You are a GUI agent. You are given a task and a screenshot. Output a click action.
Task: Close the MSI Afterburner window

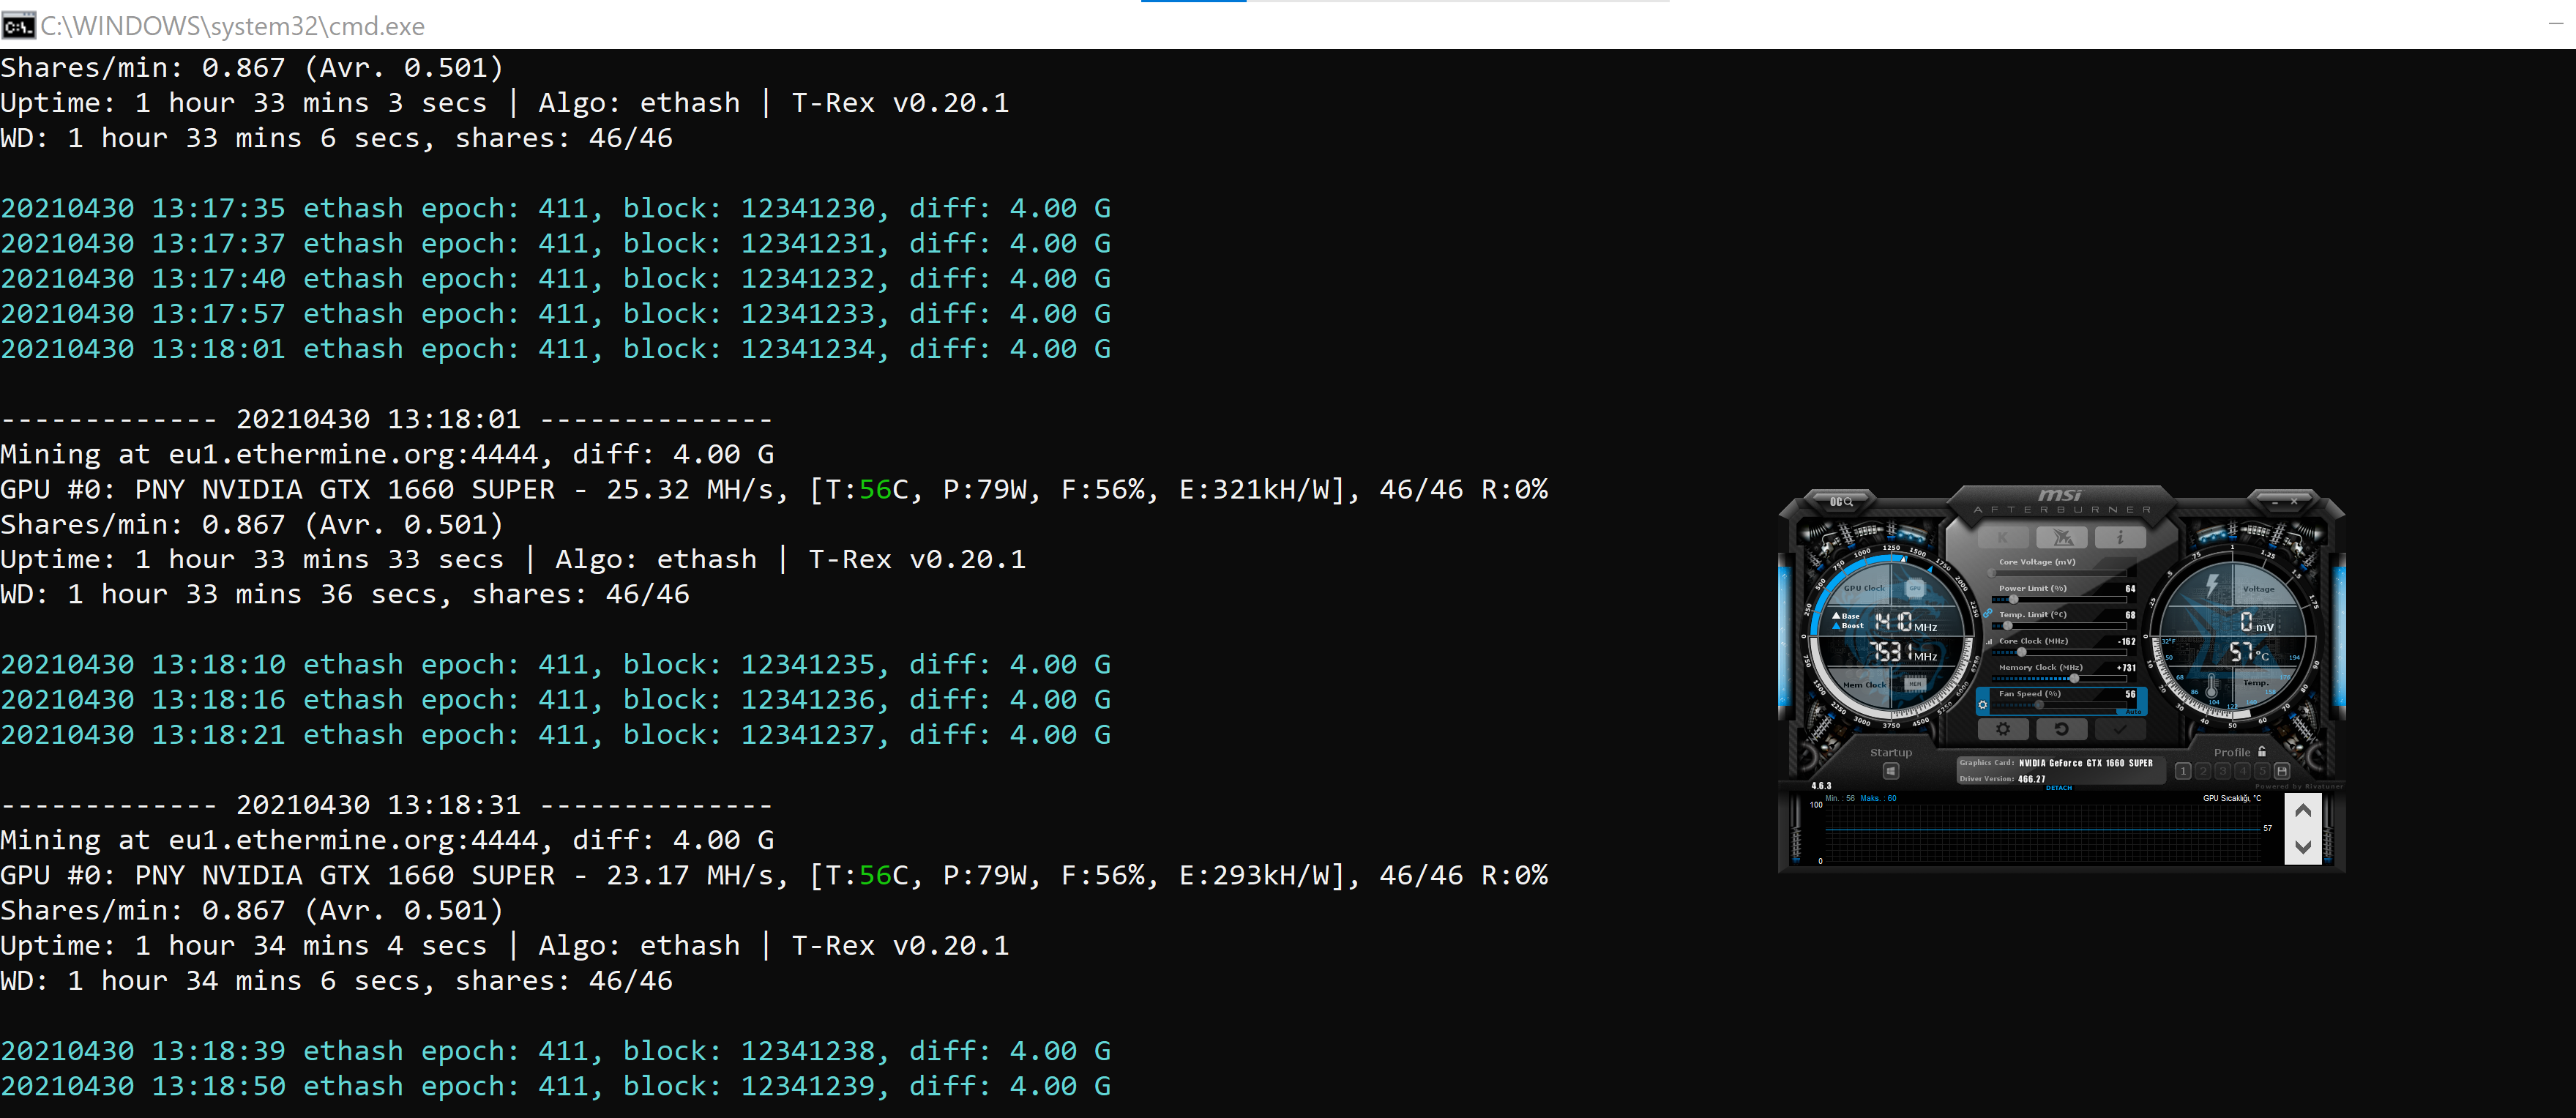pos(2294,502)
